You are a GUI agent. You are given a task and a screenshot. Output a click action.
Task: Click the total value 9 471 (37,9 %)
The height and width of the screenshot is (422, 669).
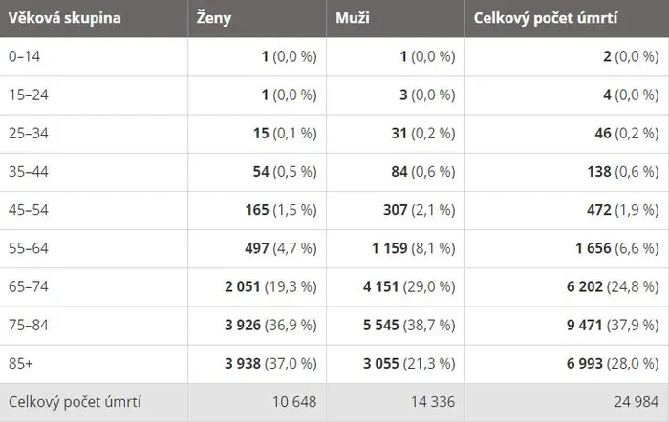(x=613, y=326)
